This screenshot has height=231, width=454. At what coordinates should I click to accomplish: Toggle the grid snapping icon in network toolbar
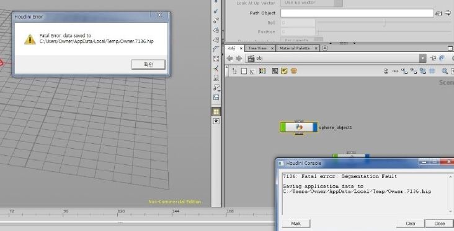[x=432, y=71]
